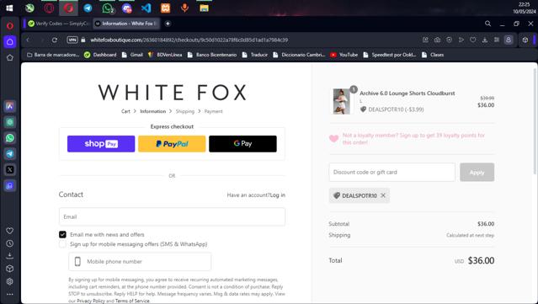The image size is (538, 304).
Task: Pay with PayPal express checkout
Action: tap(172, 144)
